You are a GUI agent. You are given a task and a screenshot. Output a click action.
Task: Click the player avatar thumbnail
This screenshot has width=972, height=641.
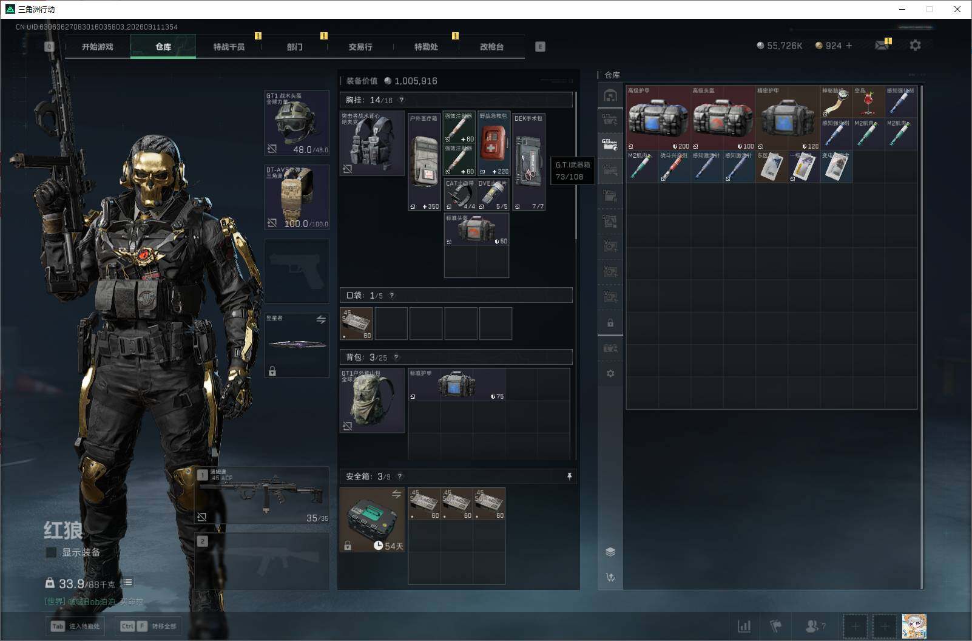914,626
